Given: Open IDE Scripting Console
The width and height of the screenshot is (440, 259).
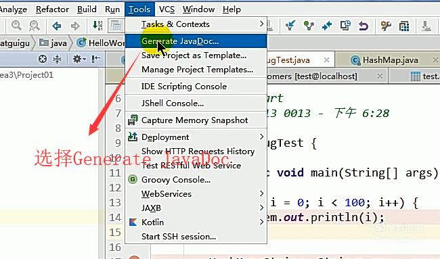Looking at the screenshot, I should tap(196, 87).
